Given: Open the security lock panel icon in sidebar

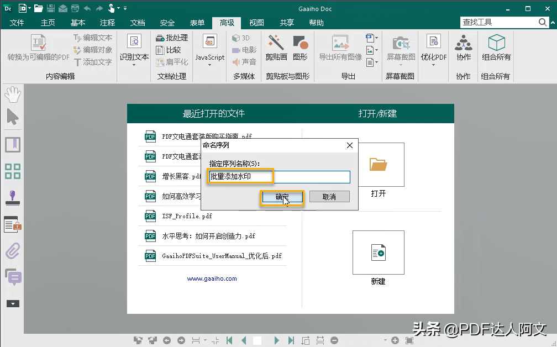Looking at the screenshot, I should click(13, 224).
